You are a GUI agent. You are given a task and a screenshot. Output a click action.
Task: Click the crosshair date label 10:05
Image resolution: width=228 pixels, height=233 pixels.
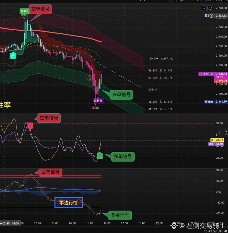10,223
